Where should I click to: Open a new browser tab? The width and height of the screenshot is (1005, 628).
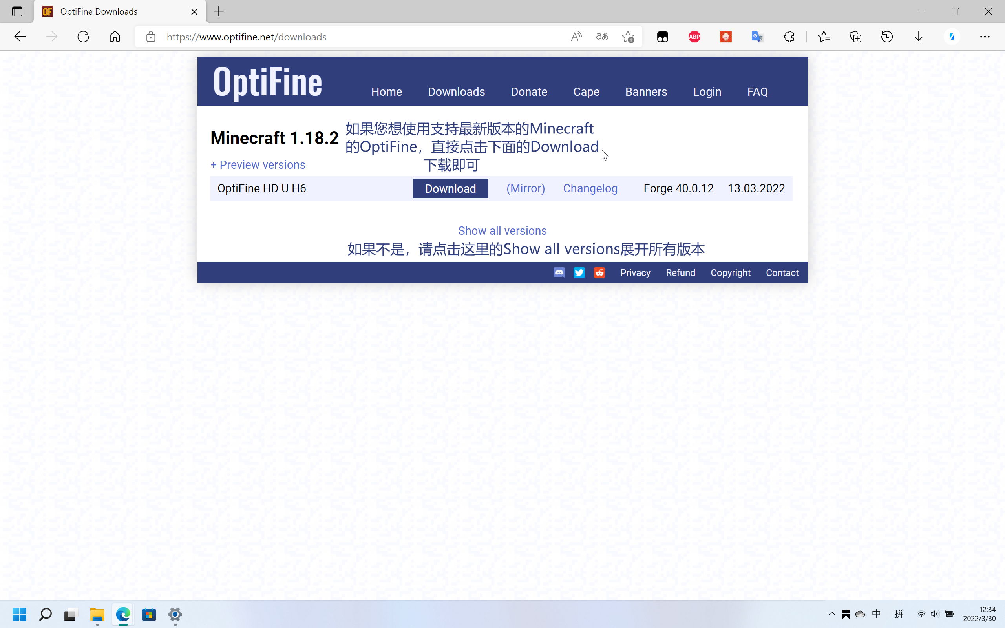[219, 11]
